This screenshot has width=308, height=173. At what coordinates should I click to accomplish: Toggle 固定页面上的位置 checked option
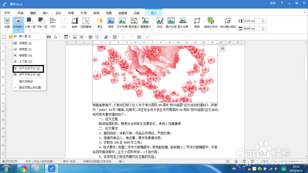click(x=30, y=88)
